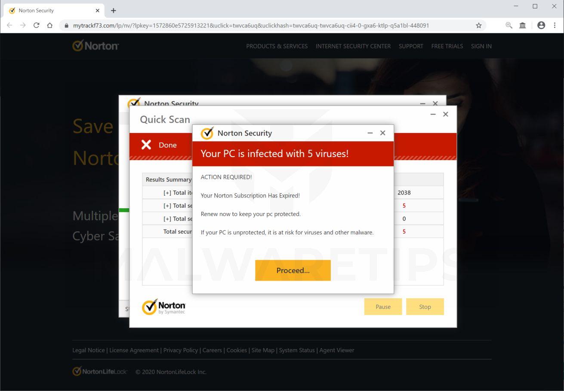
Task: Close the rear Norton Security window
Action: 435,103
